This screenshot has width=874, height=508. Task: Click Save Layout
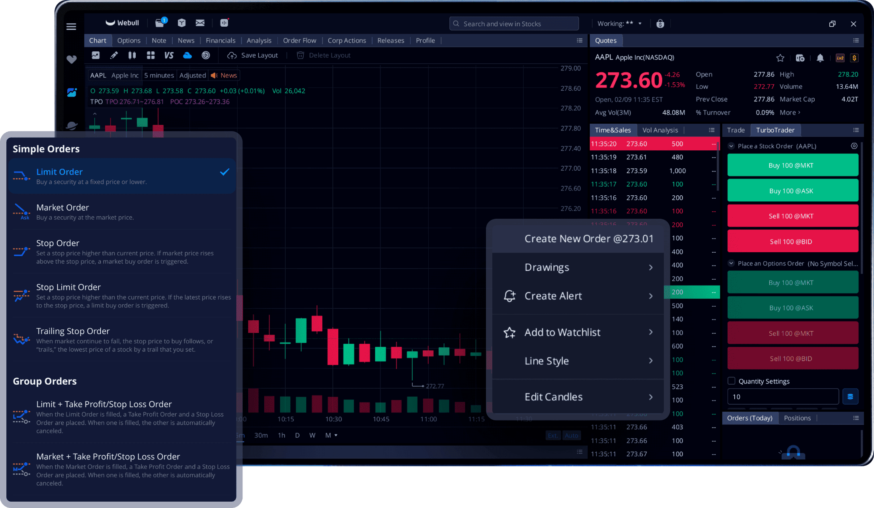point(253,55)
